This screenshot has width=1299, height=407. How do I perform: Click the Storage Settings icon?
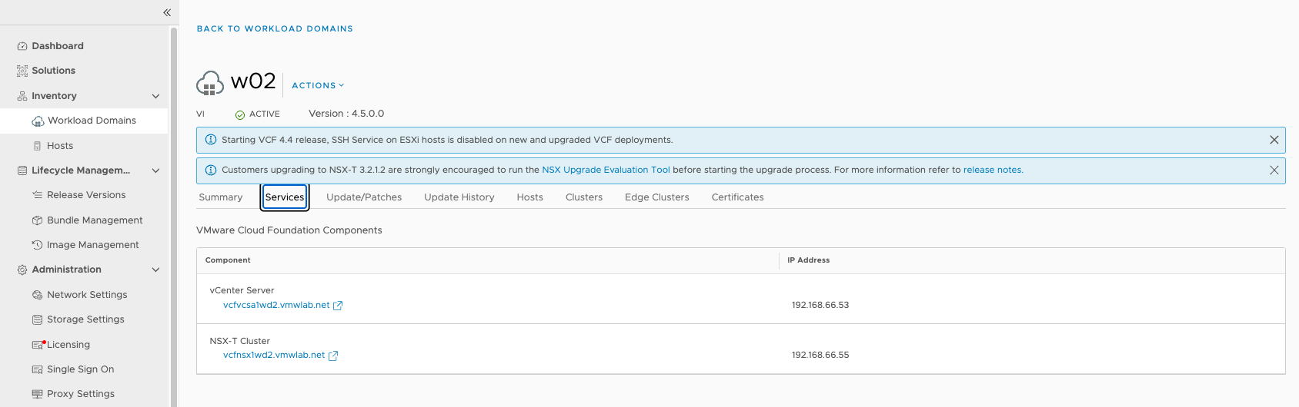[37, 319]
